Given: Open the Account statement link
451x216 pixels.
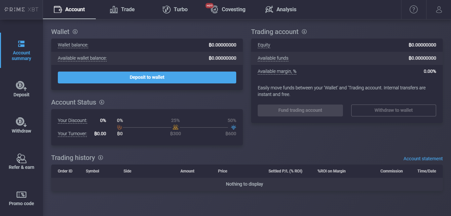Looking at the screenshot, I should click(423, 159).
